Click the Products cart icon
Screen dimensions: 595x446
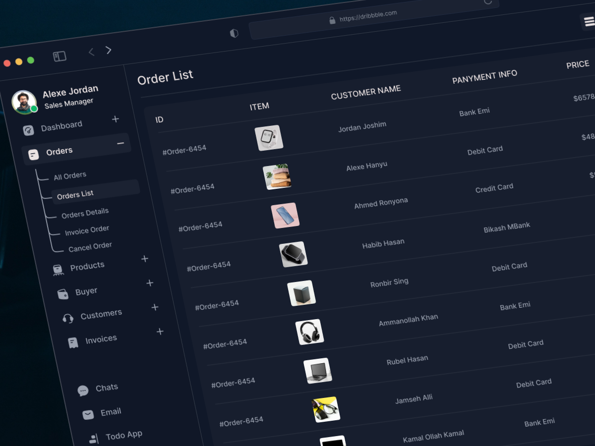click(59, 270)
